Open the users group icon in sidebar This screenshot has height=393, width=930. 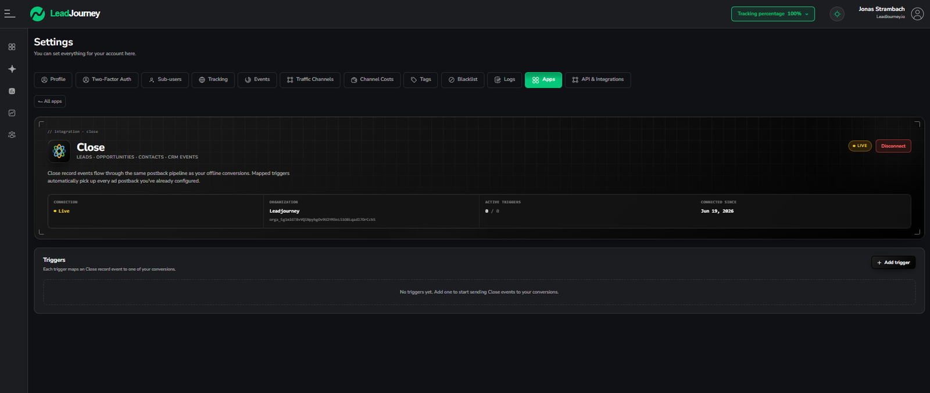(12, 135)
